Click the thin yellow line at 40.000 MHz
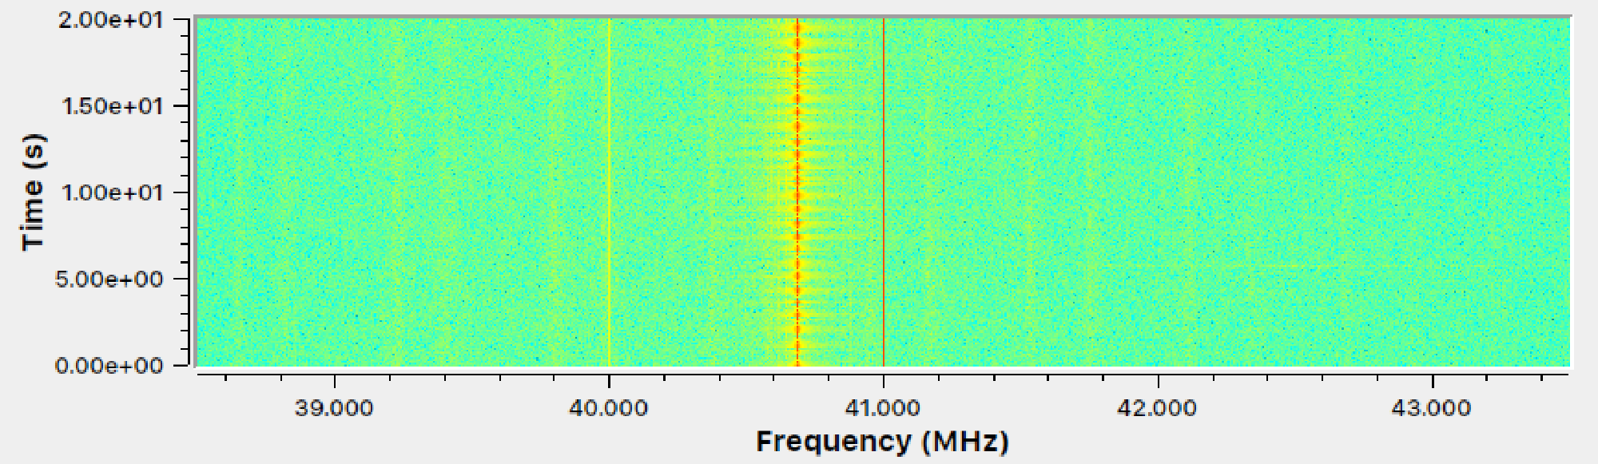This screenshot has height=464, width=1598. pos(609,192)
